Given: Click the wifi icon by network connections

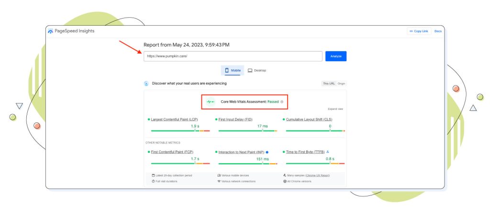Looking at the screenshot, I should (x=219, y=181).
